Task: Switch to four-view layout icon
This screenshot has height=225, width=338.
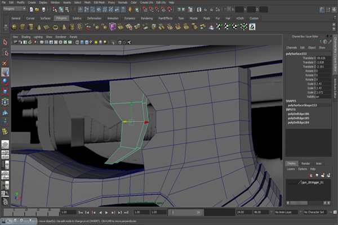Action: (5, 155)
